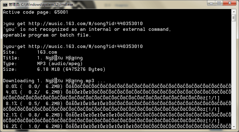This screenshot has height=132, width=239.
Task: Click the 'Downloading 1.' mp3 filename line
Action: 54,81
